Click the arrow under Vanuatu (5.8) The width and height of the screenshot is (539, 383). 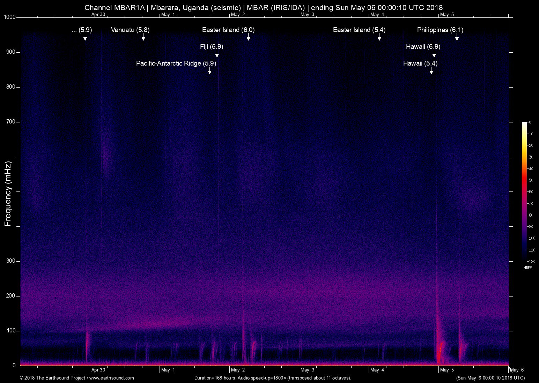(143, 37)
